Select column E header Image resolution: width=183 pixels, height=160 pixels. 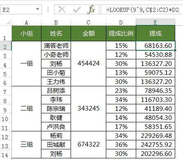(x=156, y=23)
